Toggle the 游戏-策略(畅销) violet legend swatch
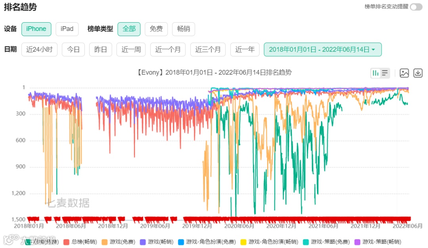 [357, 242]
